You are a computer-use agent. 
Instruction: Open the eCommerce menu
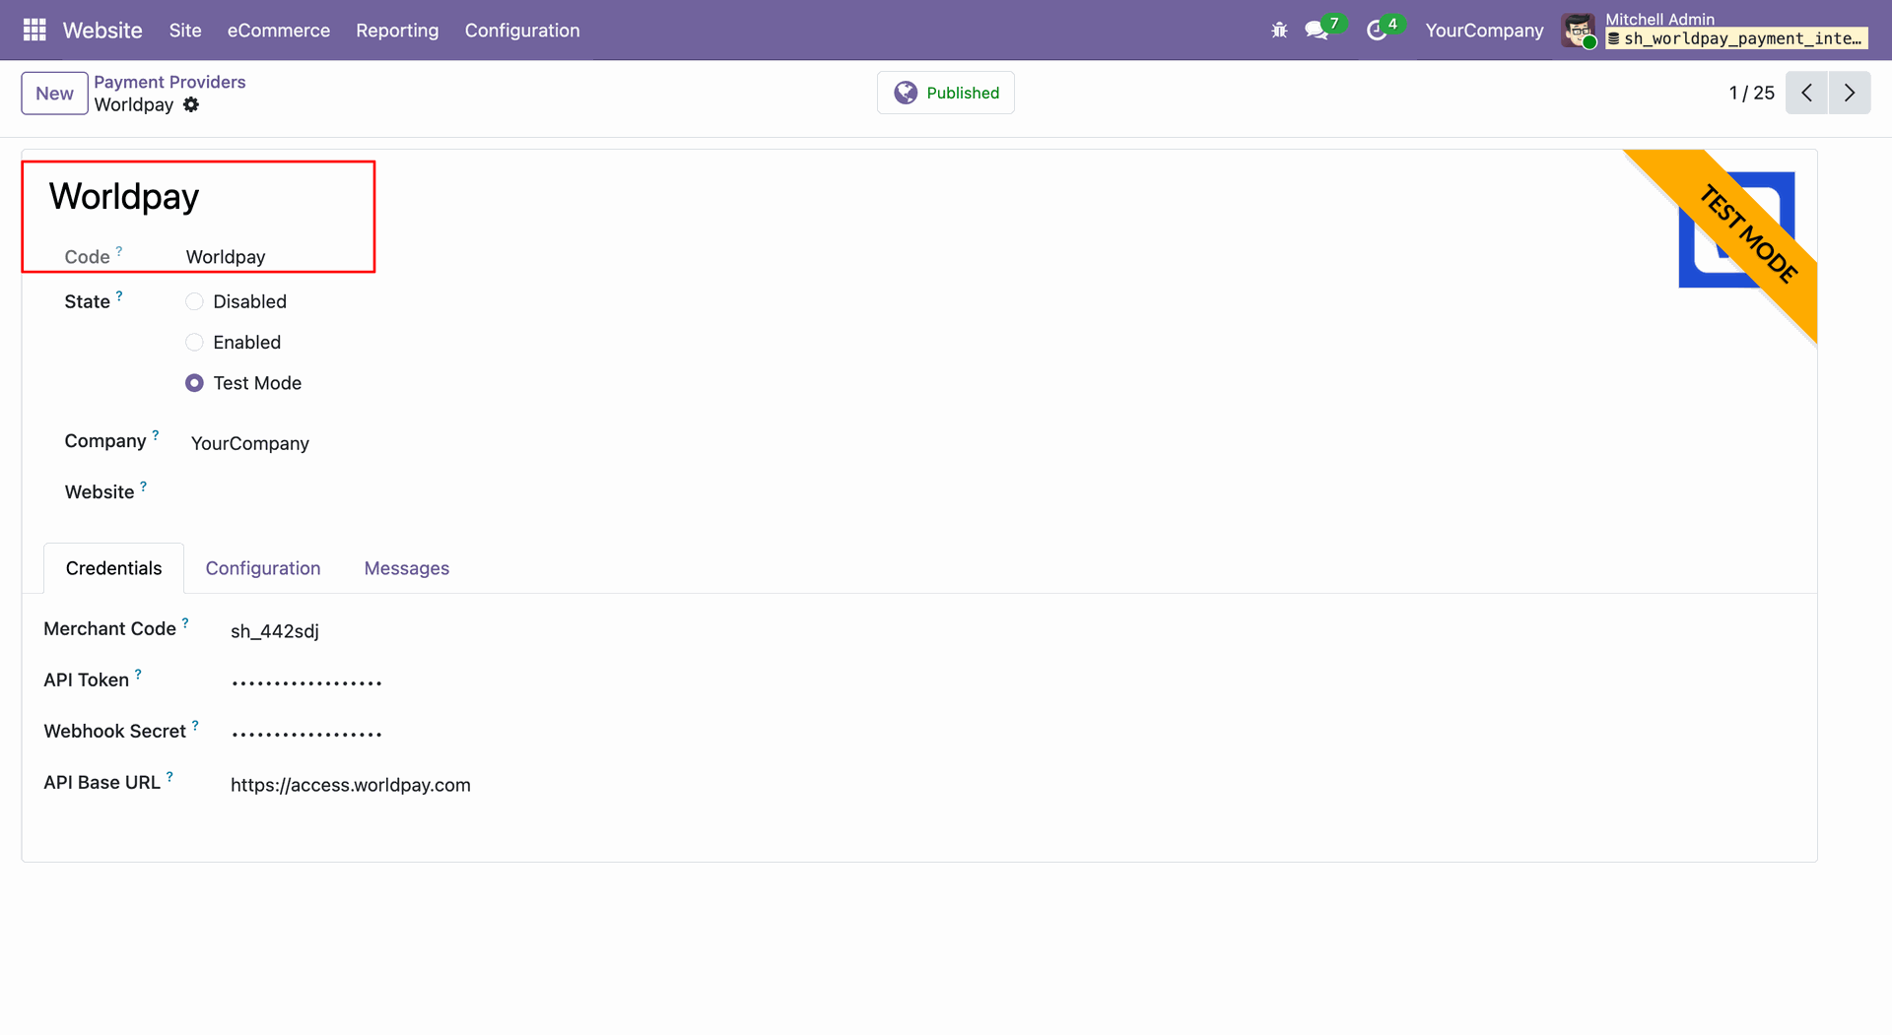pos(279,31)
